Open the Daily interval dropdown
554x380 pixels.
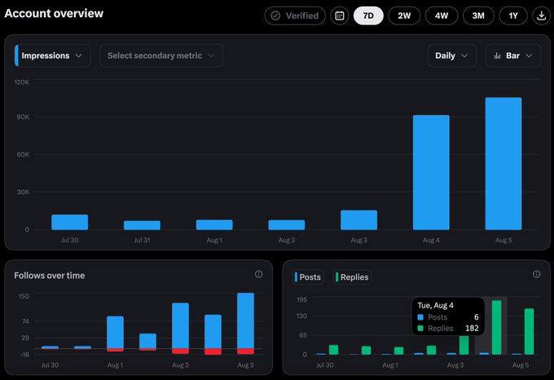pyautogui.click(x=452, y=55)
